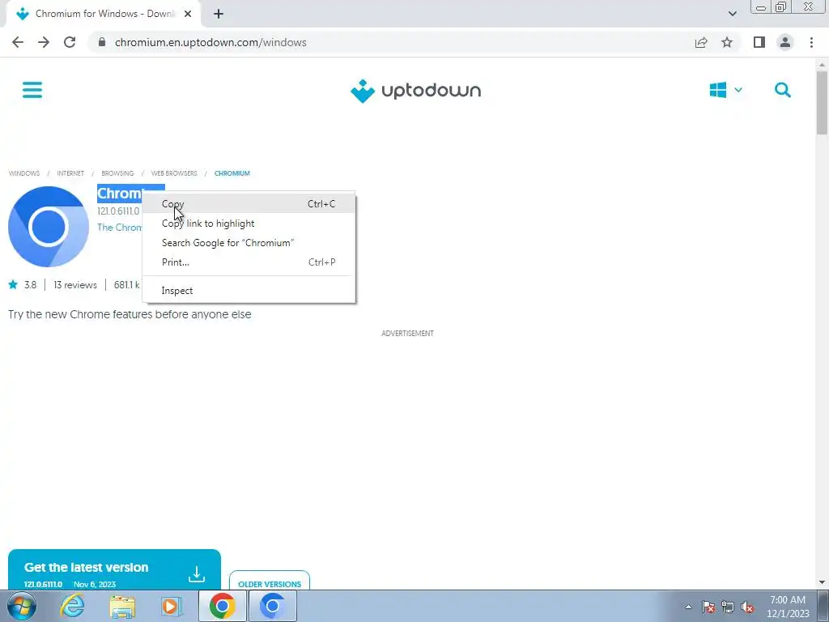
Task: Open the WEB BROWSERS breadcrumb link
Action: click(x=174, y=173)
